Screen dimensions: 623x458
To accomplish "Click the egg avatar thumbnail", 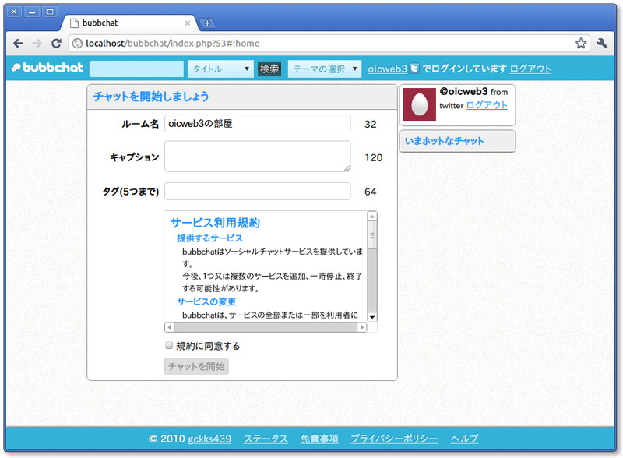I will pos(420,104).
